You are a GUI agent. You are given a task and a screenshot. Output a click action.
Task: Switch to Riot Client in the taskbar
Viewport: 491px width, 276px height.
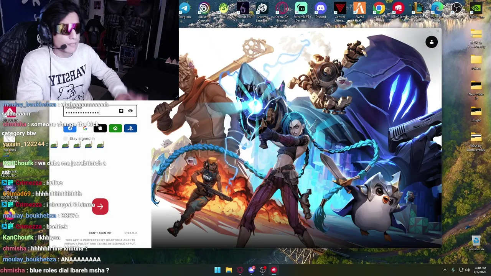pyautogui.click(x=274, y=270)
